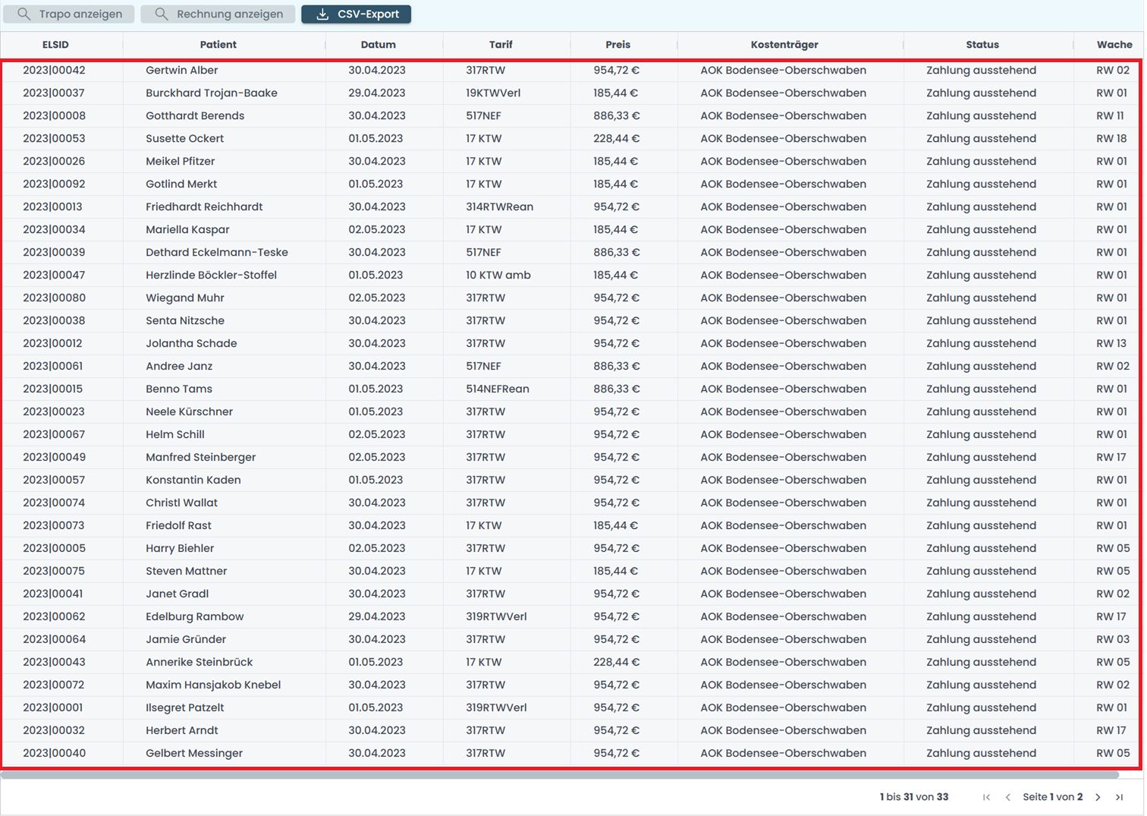Click magnifier icon beside Rechnung anzeigen
Image resolution: width=1147 pixels, height=816 pixels.
pos(162,14)
